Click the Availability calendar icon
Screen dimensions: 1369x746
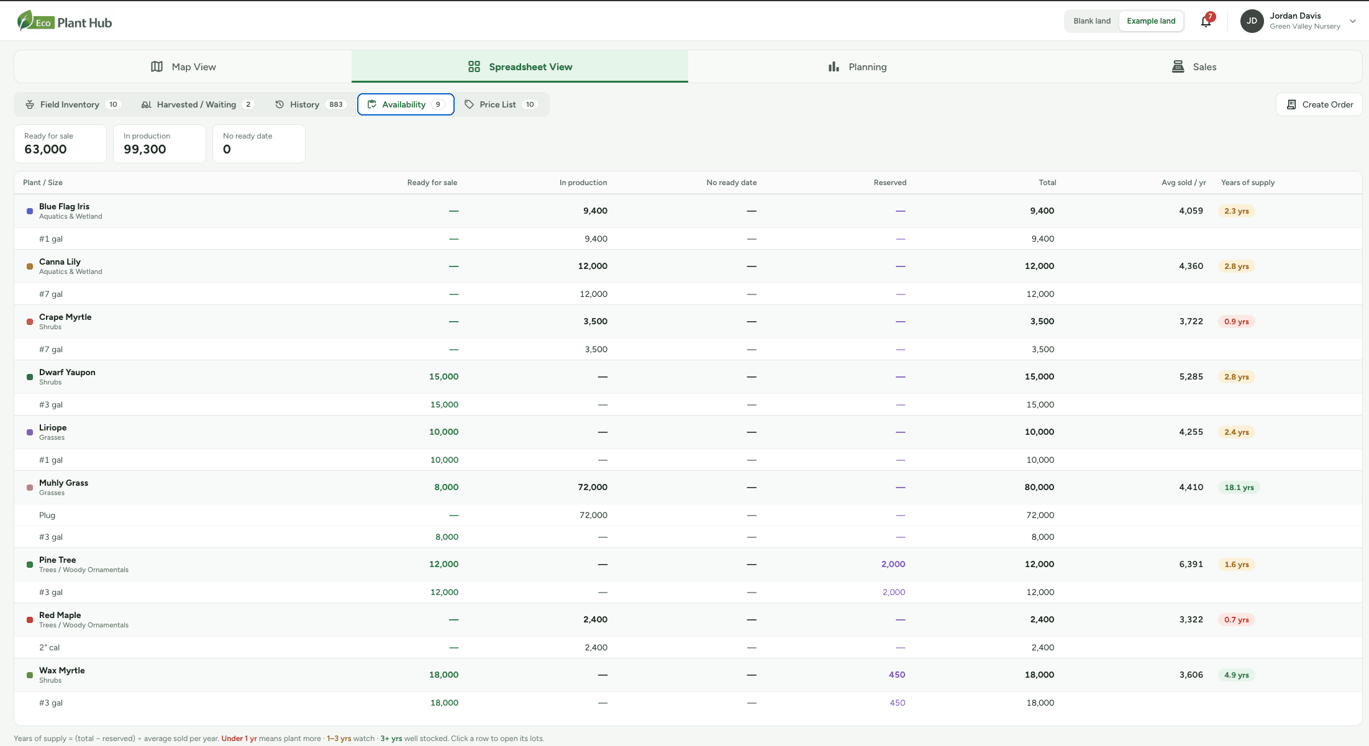(x=372, y=104)
